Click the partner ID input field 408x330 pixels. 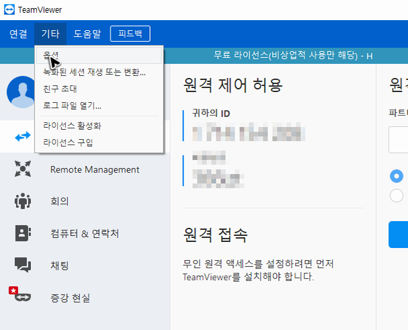399,140
